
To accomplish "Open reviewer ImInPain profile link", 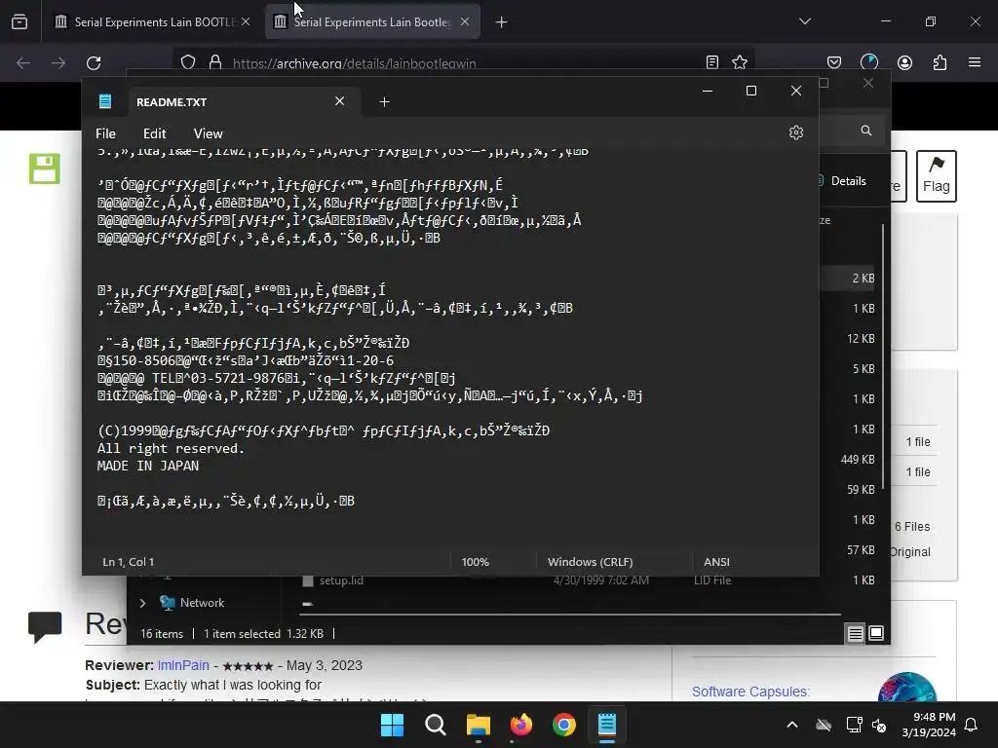I will [183, 665].
